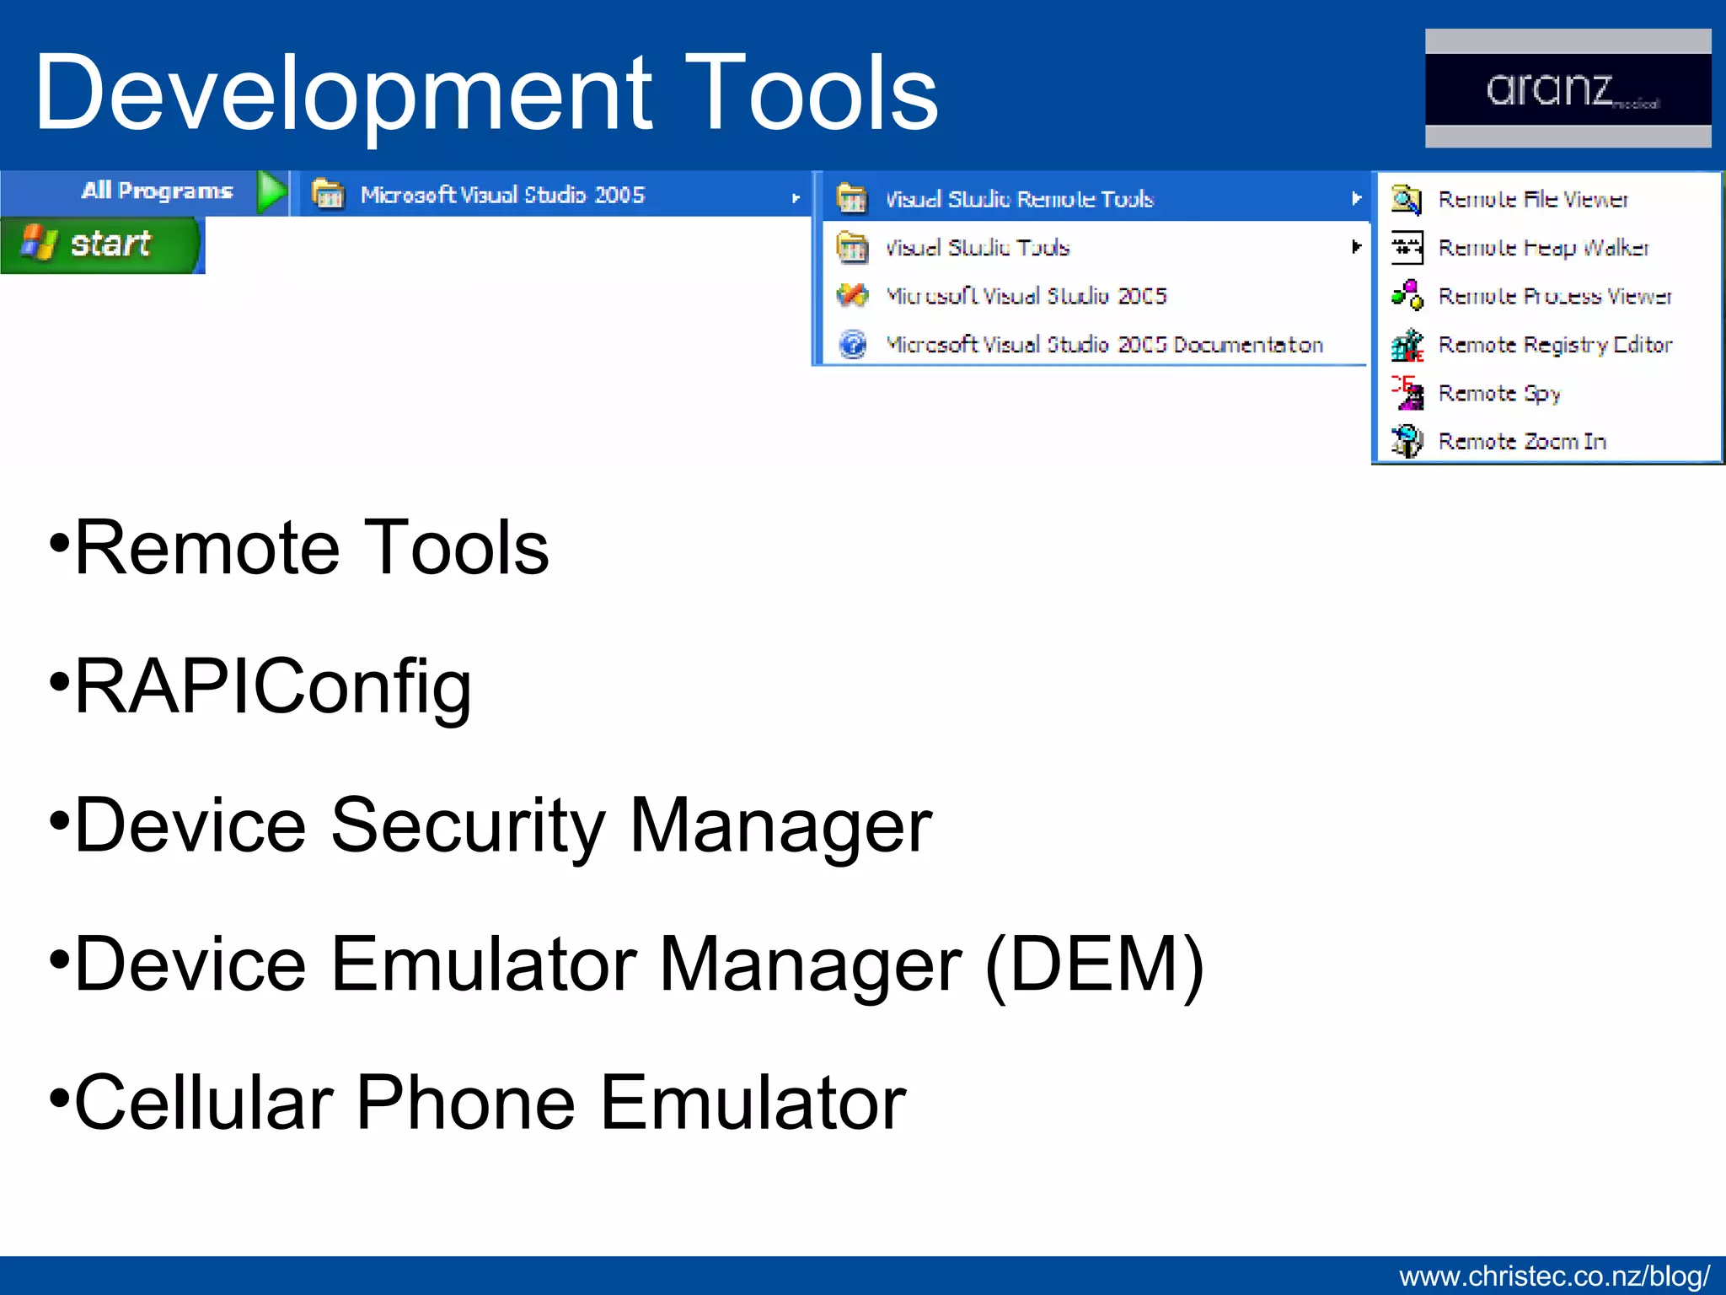Image resolution: width=1726 pixels, height=1295 pixels.
Task: Open Microsoft Visual Studio 2005 folder entry
Action: pyautogui.click(x=556, y=195)
